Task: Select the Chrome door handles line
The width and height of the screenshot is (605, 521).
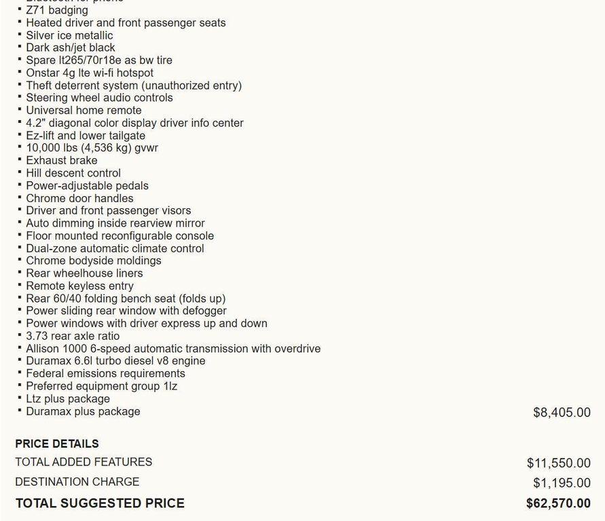Action: 79,198
